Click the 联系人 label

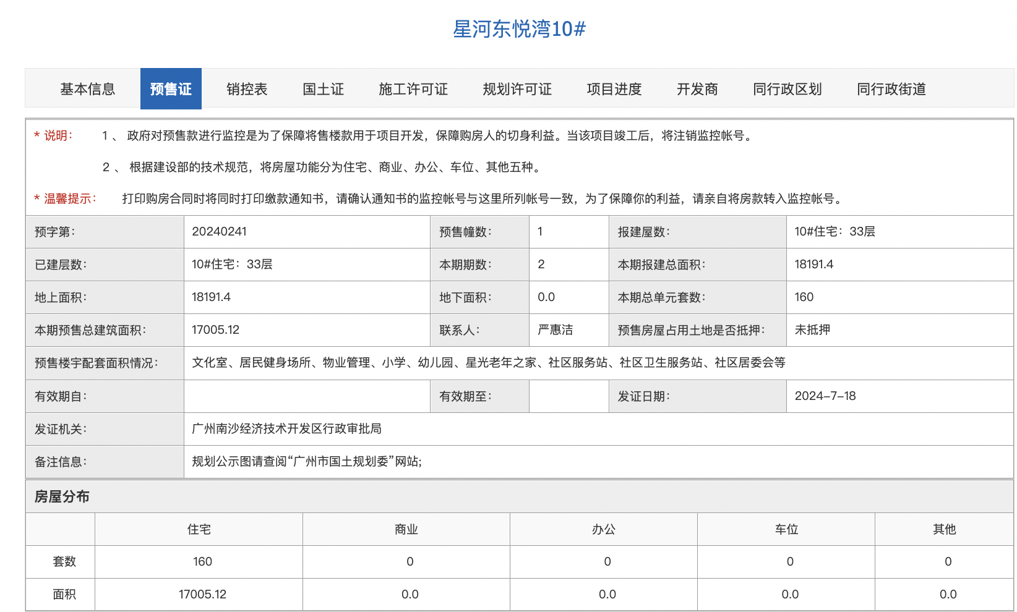point(460,330)
